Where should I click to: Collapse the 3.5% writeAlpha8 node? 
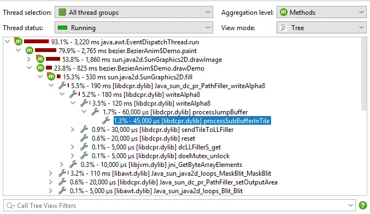point(73,103)
